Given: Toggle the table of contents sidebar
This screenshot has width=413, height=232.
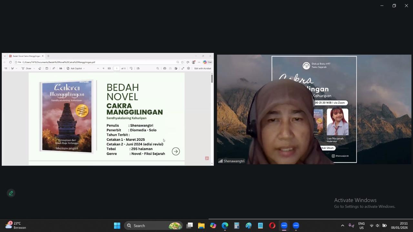Looking at the screenshot, I should point(5,68).
